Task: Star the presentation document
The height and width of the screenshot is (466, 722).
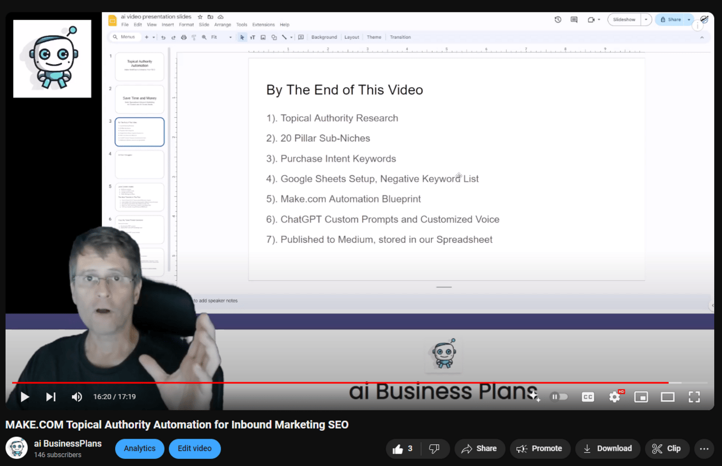Action: click(200, 17)
